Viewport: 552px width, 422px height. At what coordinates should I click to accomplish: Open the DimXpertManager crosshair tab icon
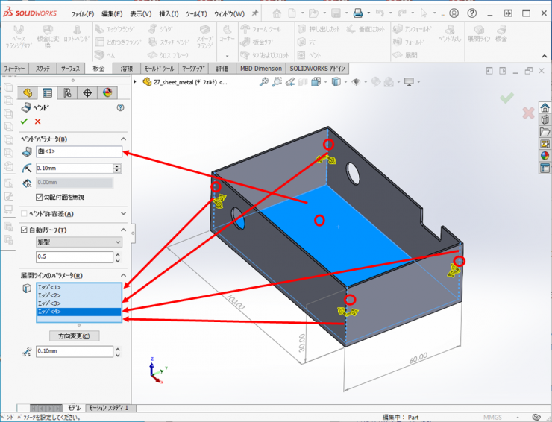point(87,93)
